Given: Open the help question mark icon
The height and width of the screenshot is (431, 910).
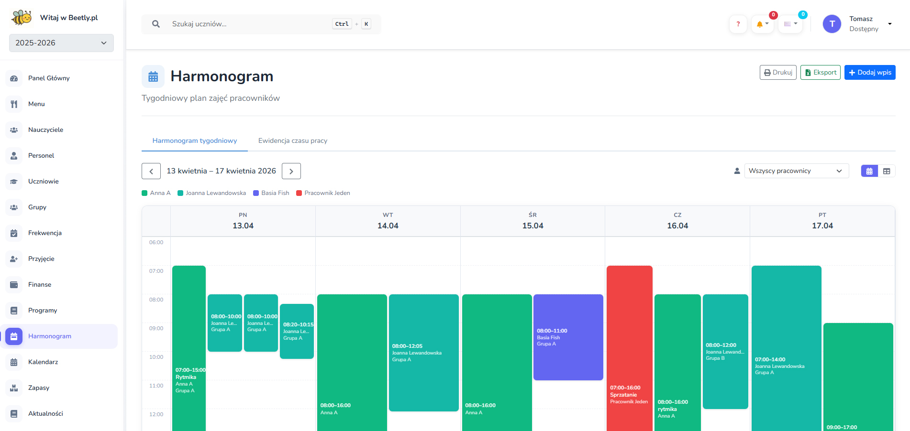Looking at the screenshot, I should tap(738, 24).
